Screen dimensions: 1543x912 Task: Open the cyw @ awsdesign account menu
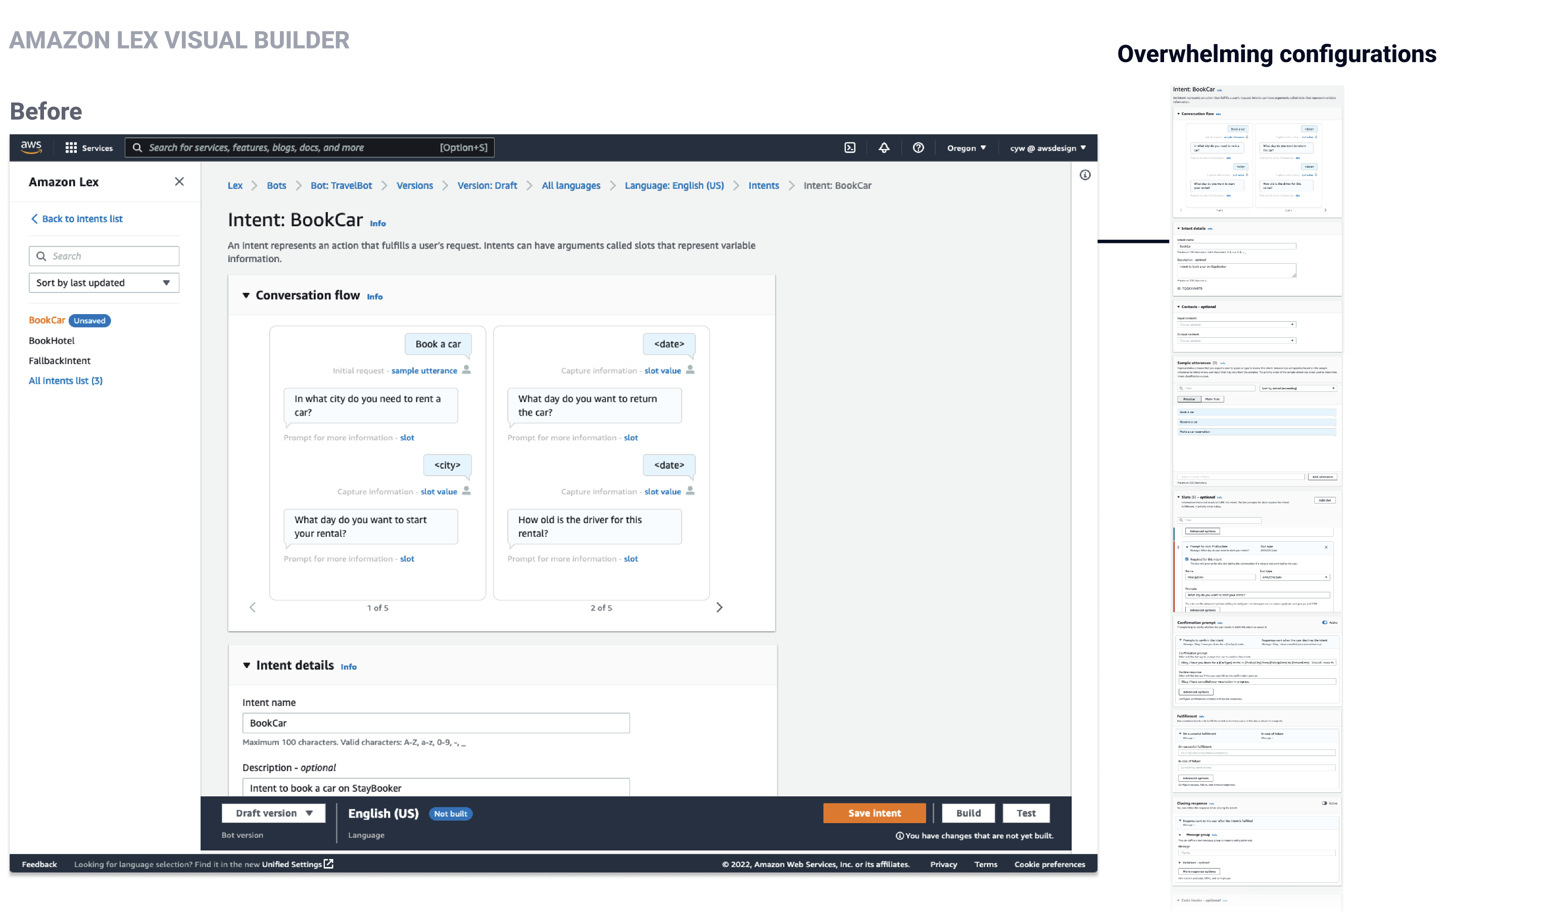tap(1047, 148)
